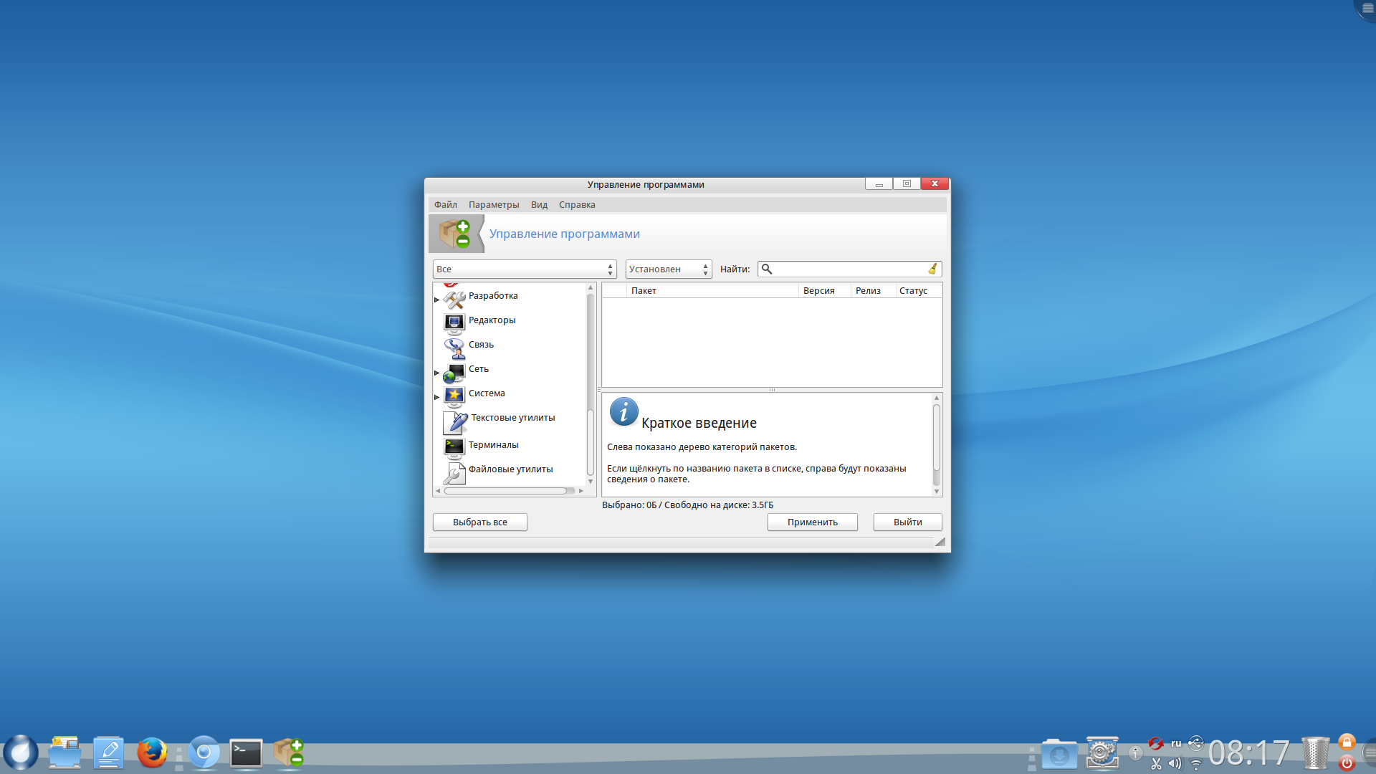
Task: Open Firefox from the panel
Action: click(152, 753)
